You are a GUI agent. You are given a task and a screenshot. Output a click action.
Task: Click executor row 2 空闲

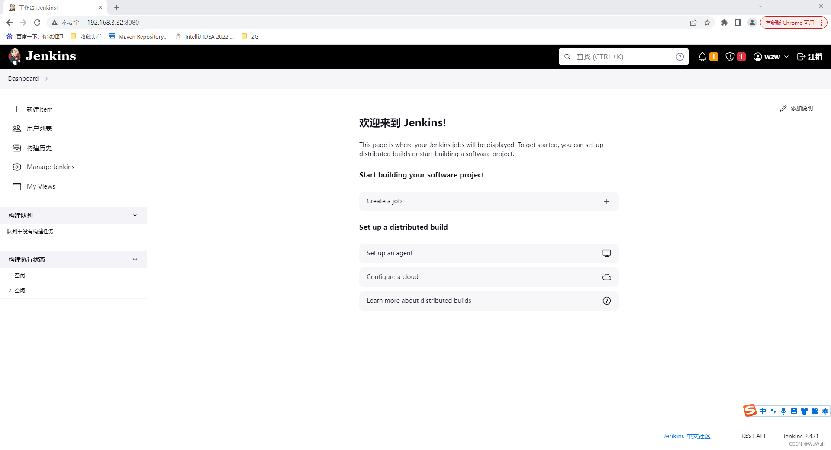point(74,291)
